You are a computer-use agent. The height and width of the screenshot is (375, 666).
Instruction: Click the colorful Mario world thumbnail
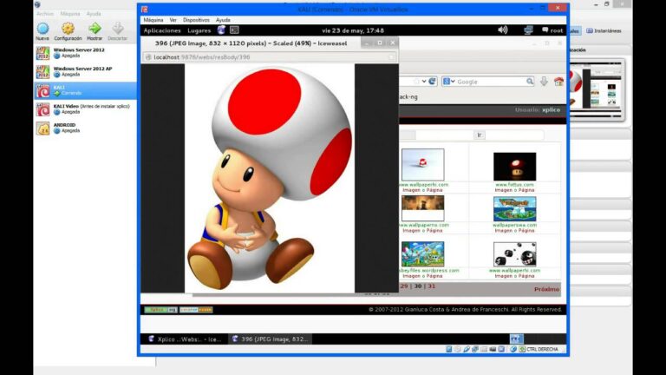click(x=422, y=253)
